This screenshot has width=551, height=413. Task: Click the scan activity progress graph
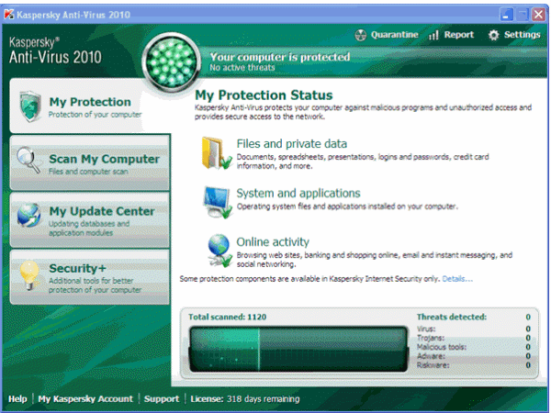point(298,349)
